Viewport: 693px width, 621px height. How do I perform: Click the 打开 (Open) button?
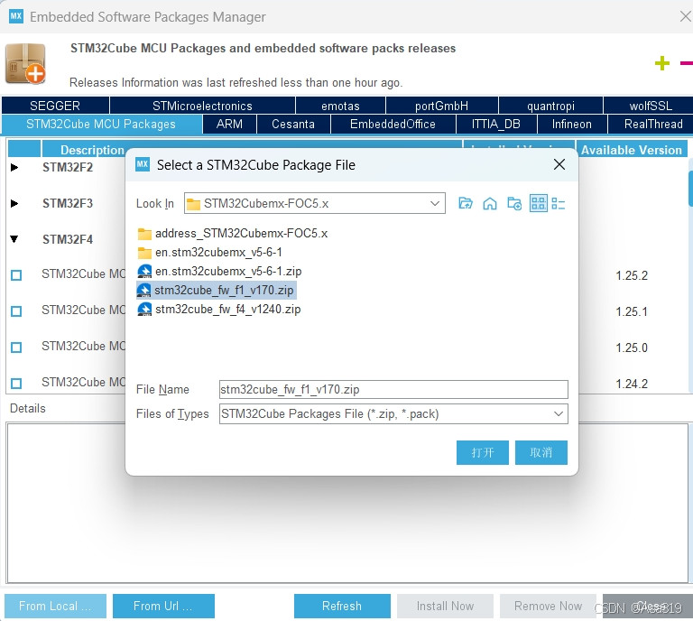482,452
